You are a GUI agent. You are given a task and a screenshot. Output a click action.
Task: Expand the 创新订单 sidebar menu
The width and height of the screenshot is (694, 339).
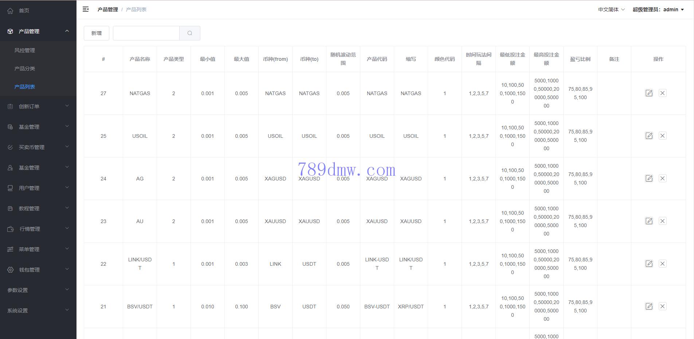click(x=38, y=106)
